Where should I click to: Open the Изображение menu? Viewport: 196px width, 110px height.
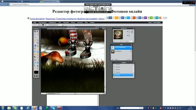click(52, 23)
